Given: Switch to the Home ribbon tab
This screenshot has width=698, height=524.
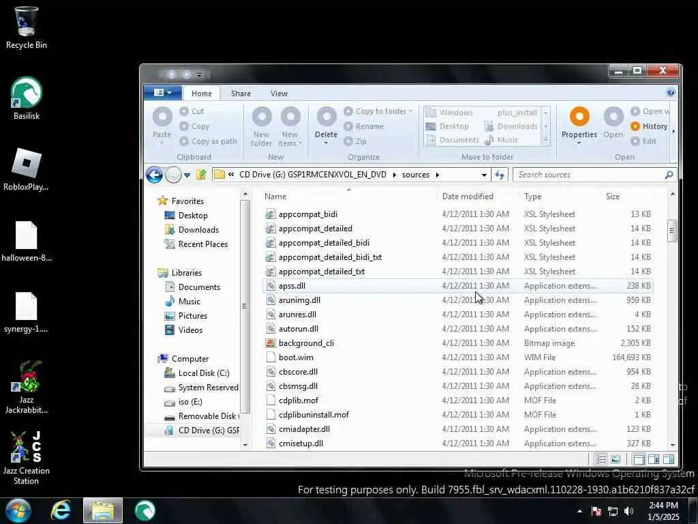Looking at the screenshot, I should pyautogui.click(x=202, y=93).
